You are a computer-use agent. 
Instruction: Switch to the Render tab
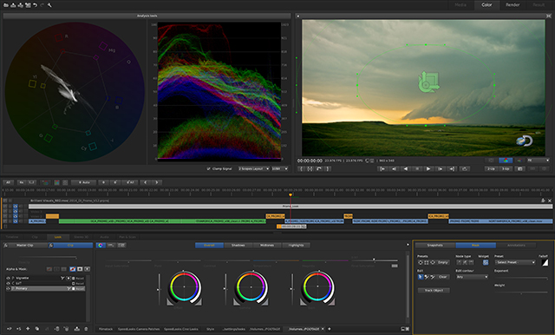click(513, 5)
